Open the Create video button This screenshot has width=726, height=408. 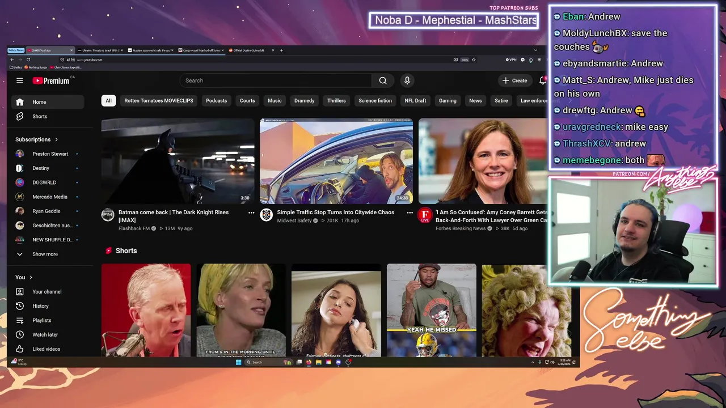[x=514, y=80]
